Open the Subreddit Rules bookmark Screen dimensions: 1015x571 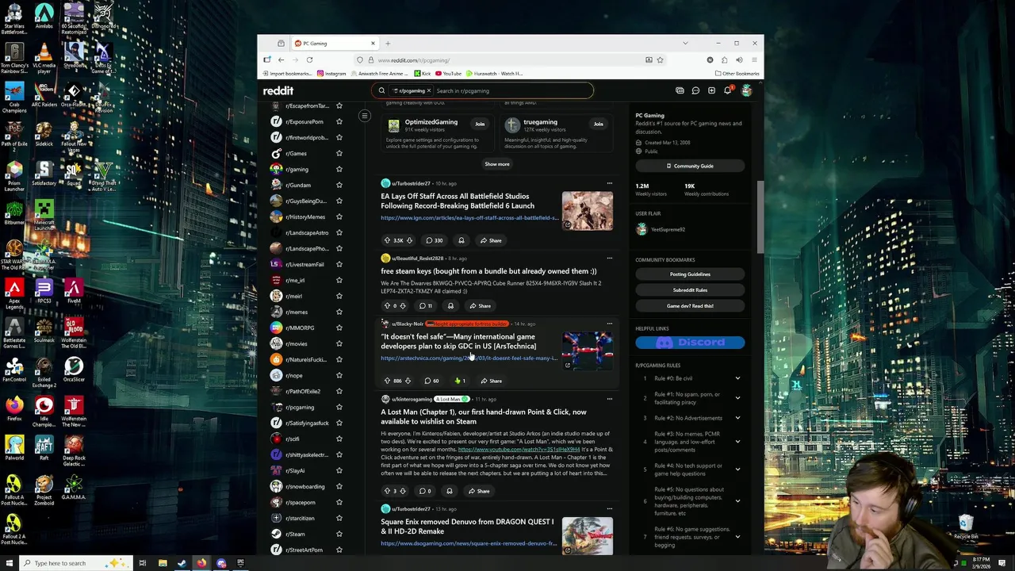click(x=690, y=289)
